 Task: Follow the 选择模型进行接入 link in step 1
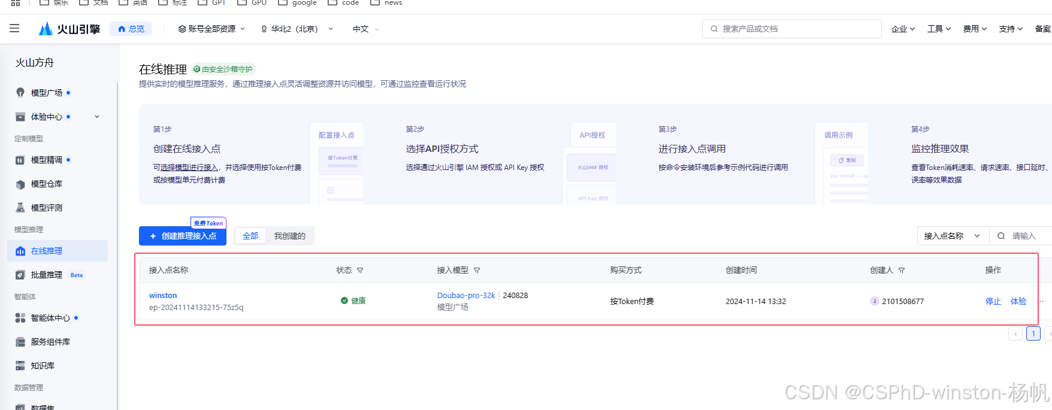pyautogui.click(x=189, y=168)
